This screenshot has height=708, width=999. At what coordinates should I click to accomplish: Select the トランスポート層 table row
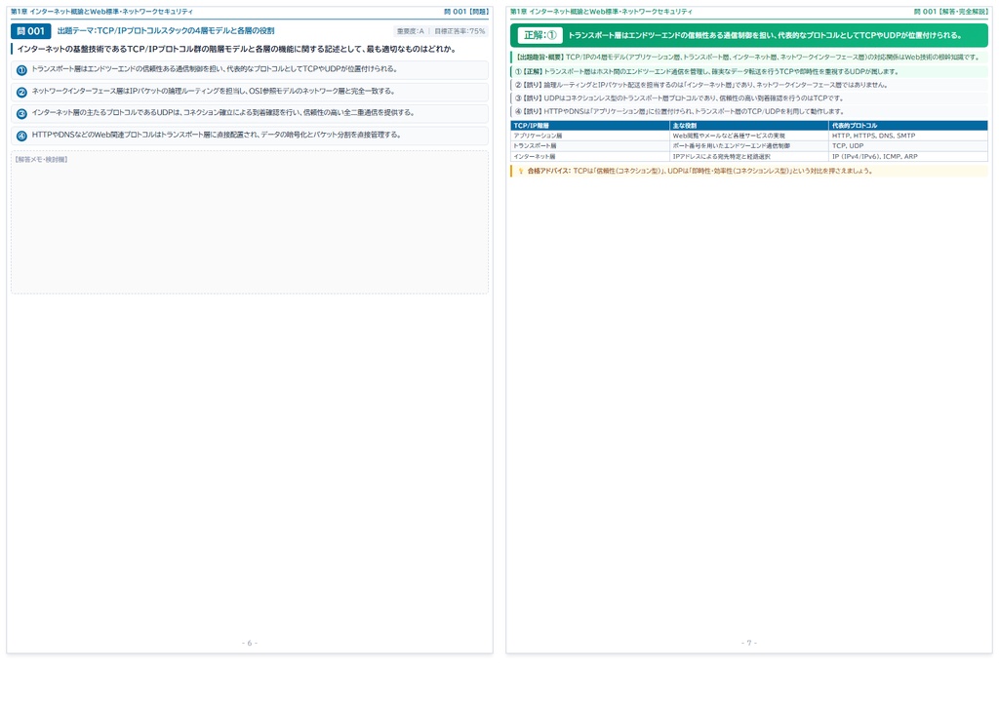[749, 146]
